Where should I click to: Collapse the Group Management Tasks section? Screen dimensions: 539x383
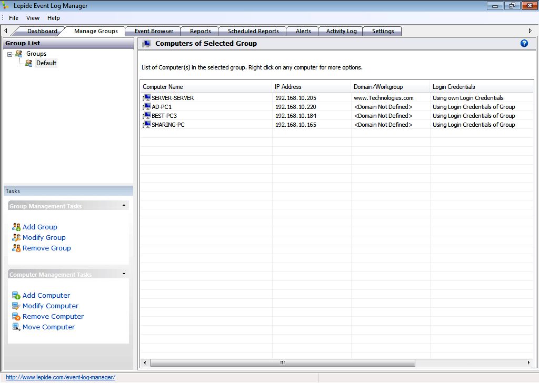pyautogui.click(x=124, y=205)
